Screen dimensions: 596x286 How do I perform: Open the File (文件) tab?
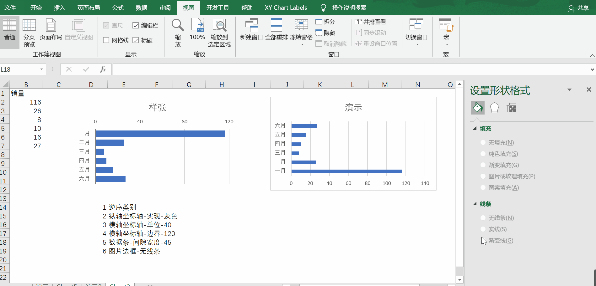(x=10, y=8)
